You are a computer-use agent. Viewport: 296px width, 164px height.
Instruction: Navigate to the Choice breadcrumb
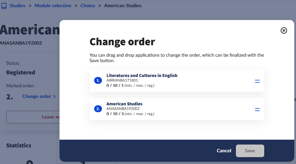pos(88,5)
